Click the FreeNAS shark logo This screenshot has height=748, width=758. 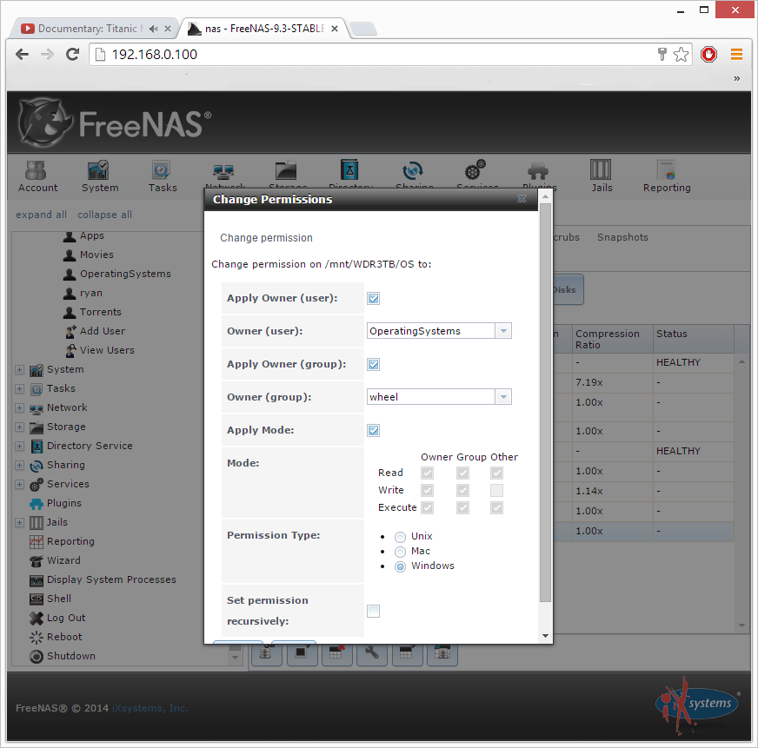(43, 122)
